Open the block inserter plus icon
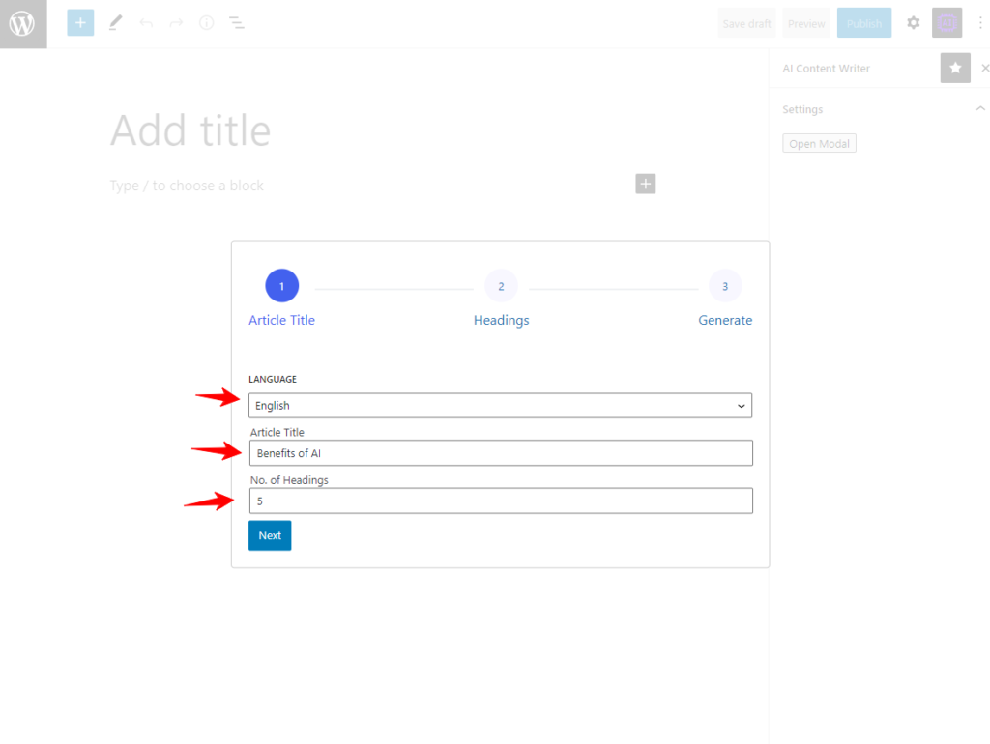Screen dimensions: 990x744 (x=80, y=23)
